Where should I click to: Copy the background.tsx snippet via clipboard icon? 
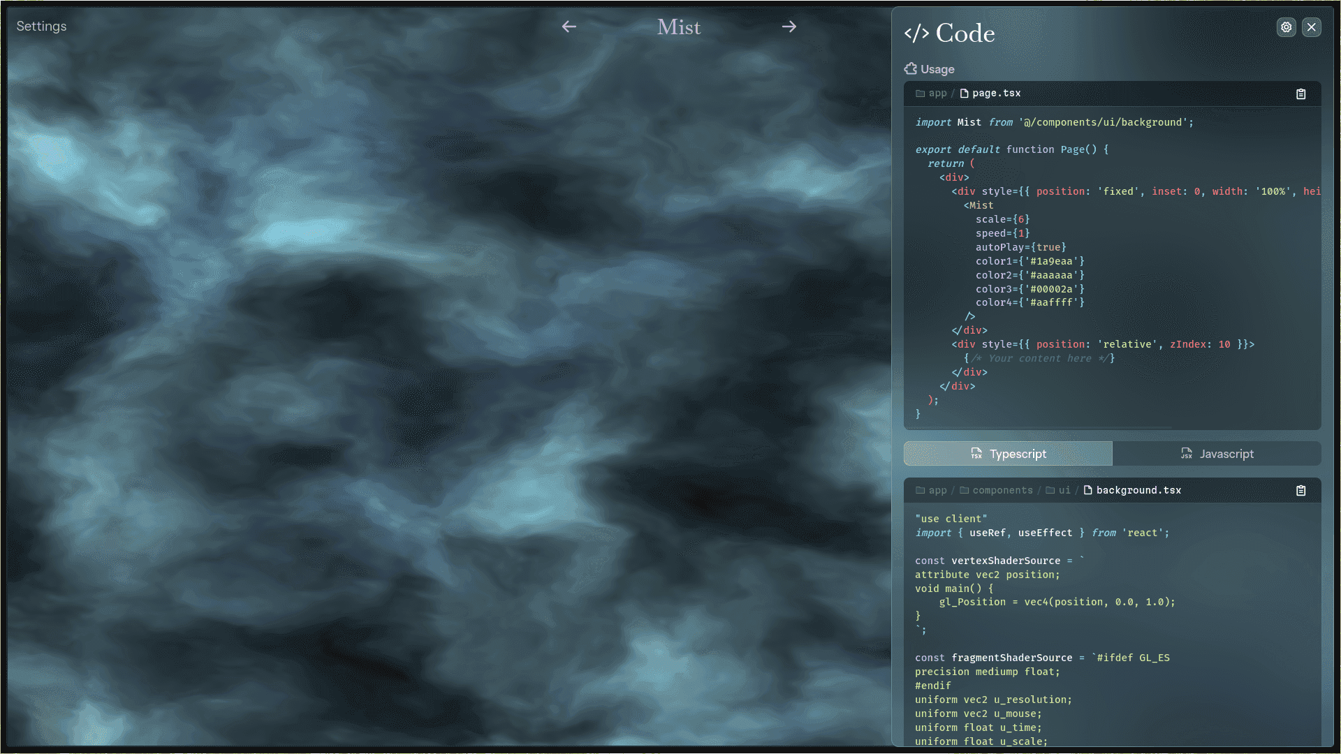tap(1300, 490)
